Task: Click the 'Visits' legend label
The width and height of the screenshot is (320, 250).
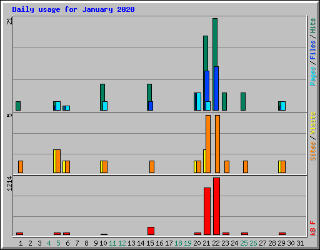Action: [312, 123]
